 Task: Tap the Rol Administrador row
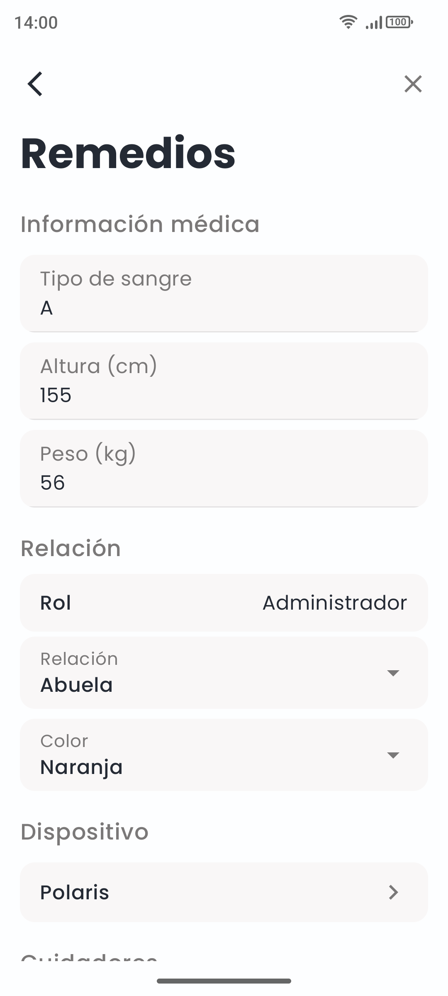pos(224,603)
